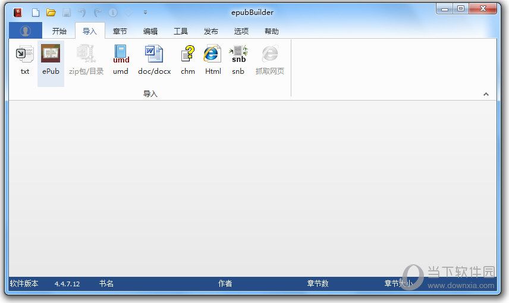509x303 pixels.
Task: Save with the floppy disk icon
Action: pos(67,13)
